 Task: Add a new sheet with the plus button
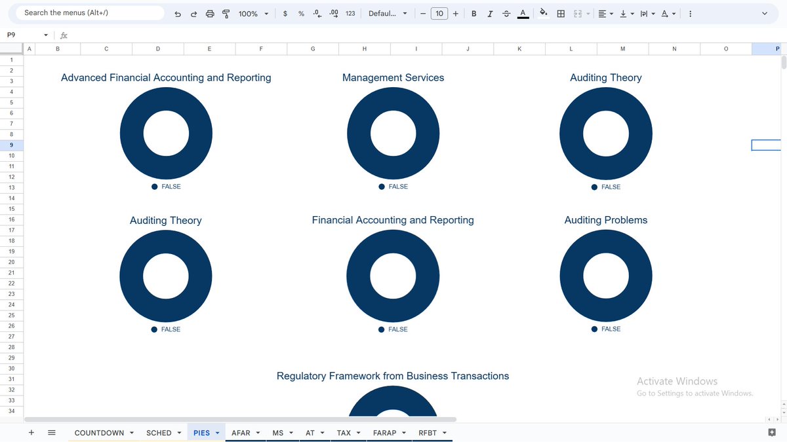(x=31, y=432)
